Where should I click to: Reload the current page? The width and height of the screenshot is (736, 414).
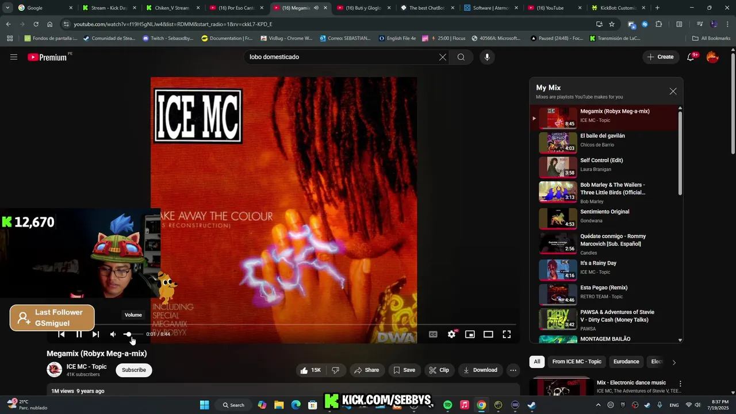coord(36,24)
